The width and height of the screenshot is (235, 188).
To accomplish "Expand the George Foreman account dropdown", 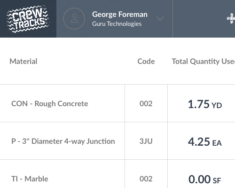I will tap(160, 19).
